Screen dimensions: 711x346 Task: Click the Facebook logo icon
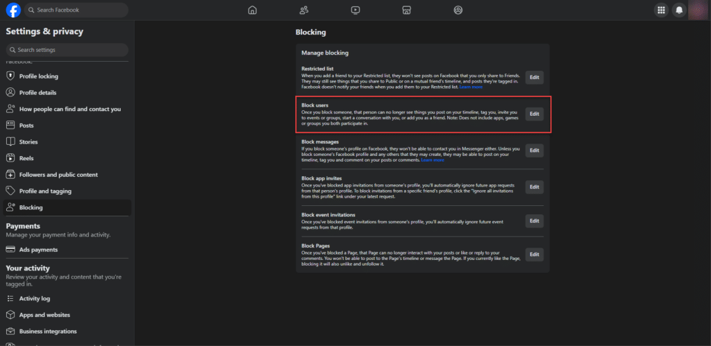tap(13, 10)
